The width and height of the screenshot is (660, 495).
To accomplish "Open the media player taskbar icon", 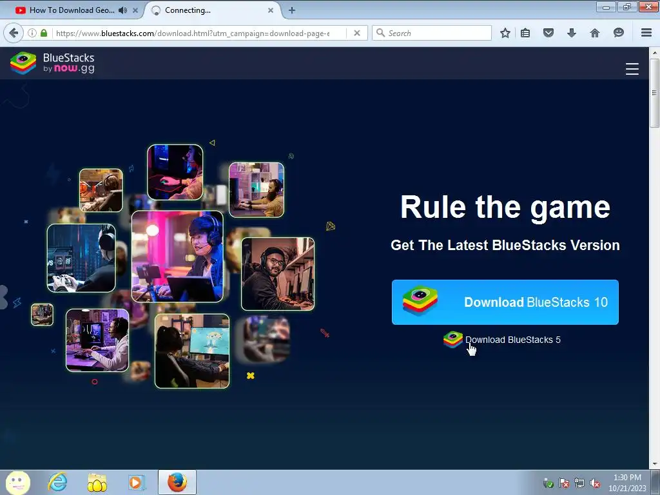I will pyautogui.click(x=137, y=482).
